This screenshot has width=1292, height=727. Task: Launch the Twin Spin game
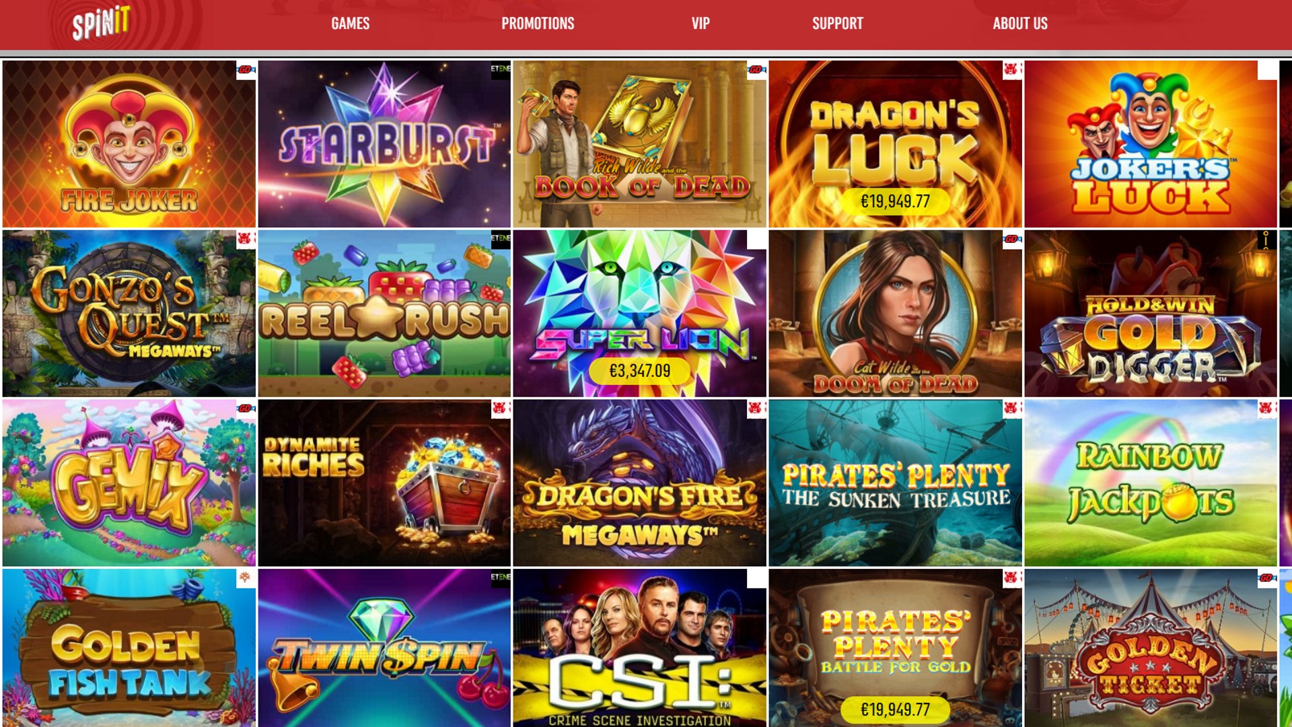click(384, 648)
